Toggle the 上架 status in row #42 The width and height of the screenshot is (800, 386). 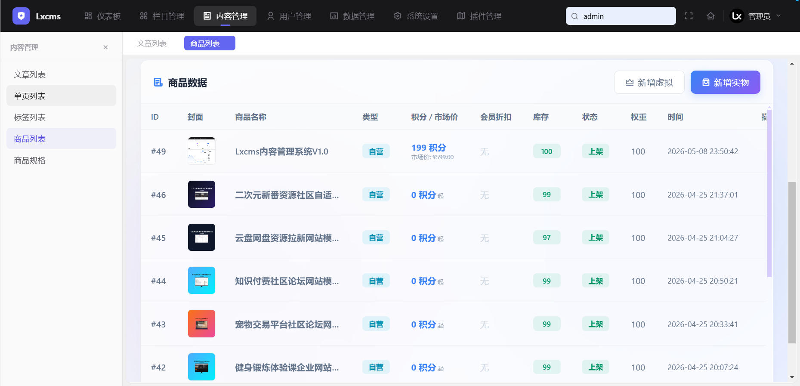tap(596, 367)
